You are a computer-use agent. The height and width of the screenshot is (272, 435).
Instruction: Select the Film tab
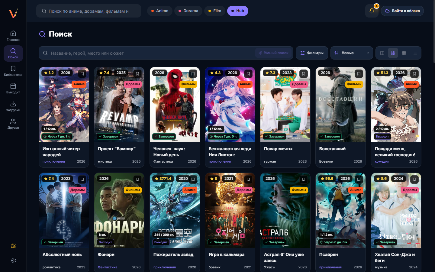[x=214, y=11]
